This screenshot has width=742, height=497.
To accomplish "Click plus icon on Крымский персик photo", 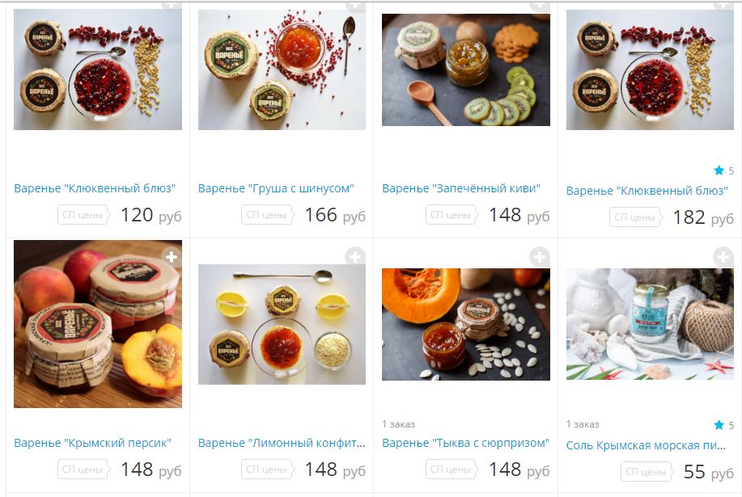I will pos(172,257).
